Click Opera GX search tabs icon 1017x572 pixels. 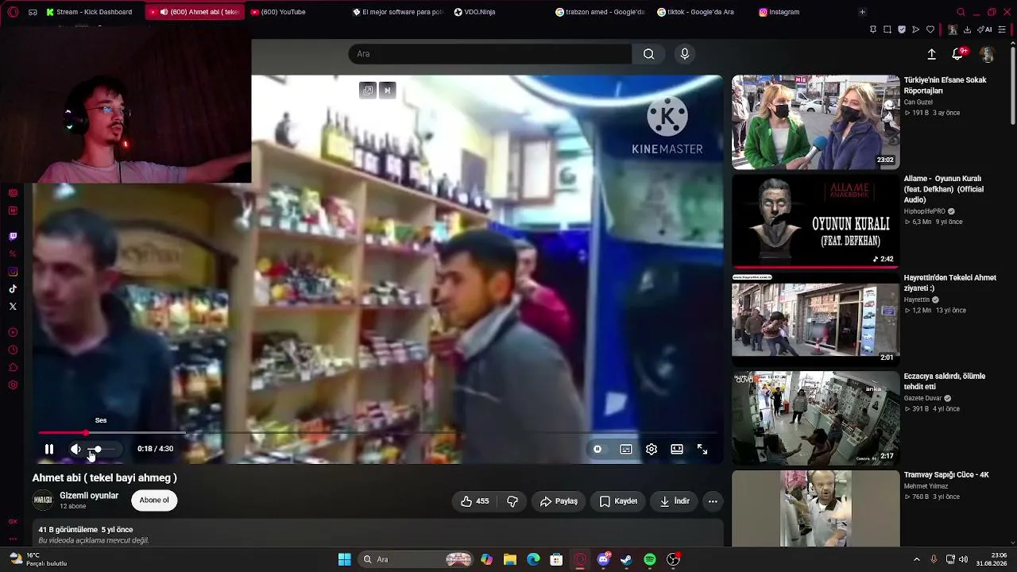[x=961, y=12]
